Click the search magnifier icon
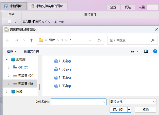The height and width of the screenshot is (115, 159). (153, 40)
